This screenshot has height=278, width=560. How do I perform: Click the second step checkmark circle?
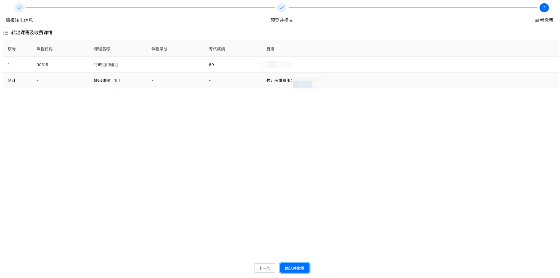[282, 8]
